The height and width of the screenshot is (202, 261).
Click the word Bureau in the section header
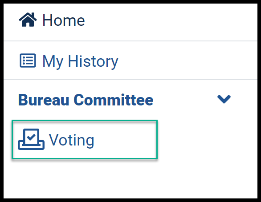pos(44,100)
